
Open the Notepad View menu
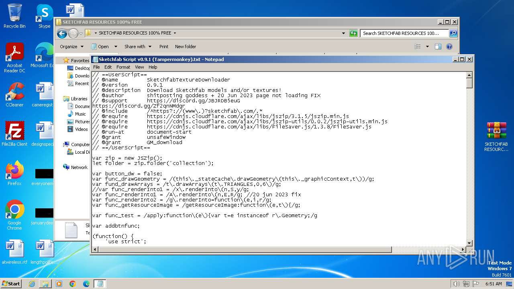tap(139, 67)
